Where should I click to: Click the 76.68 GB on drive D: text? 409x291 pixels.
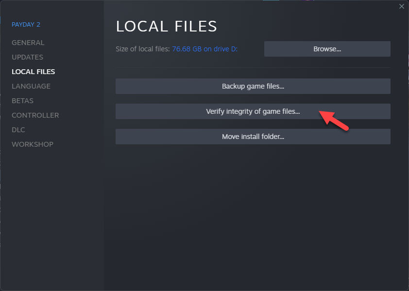tap(205, 49)
